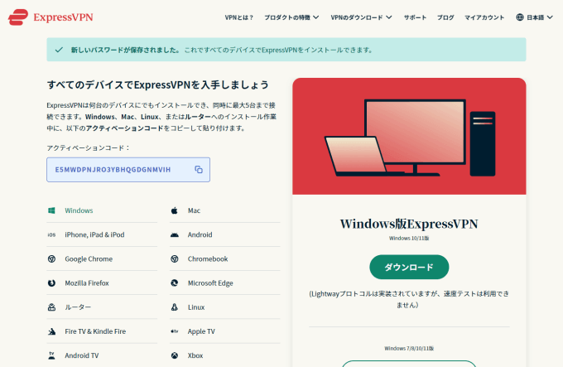Click the Fire TV & Kindle Fire icon

click(51, 331)
